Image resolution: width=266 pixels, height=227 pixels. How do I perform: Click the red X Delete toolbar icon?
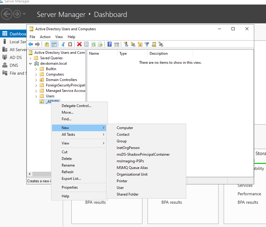coord(79,44)
